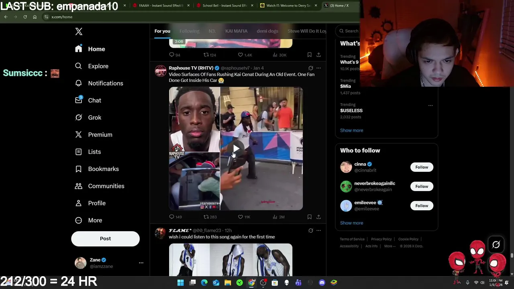Follow neverbrokeagainllc
The image size is (514, 289).
pos(422,187)
